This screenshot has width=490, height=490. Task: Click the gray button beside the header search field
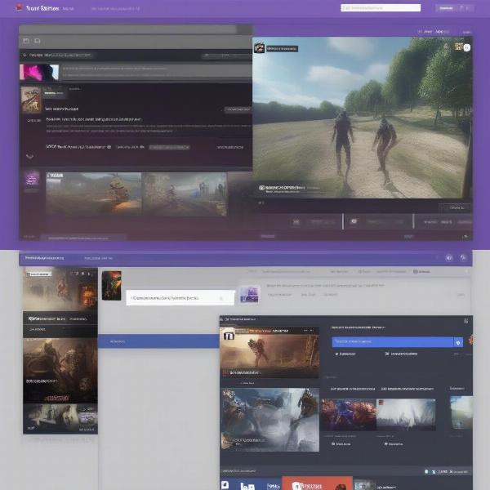click(446, 8)
